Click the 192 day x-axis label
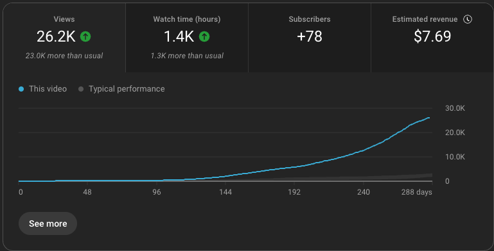The image size is (494, 251). (x=294, y=192)
